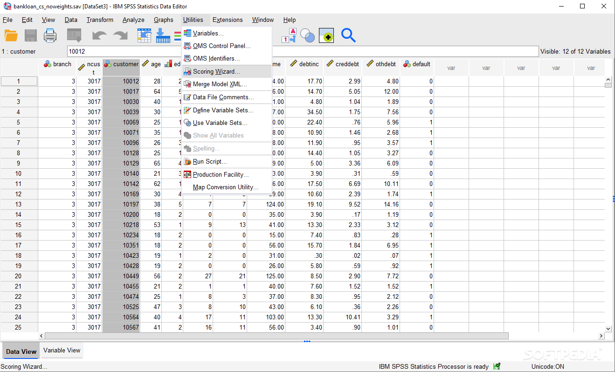615x372 pixels.
Task: Switch to the Variable View tab
Action: pyautogui.click(x=62, y=350)
